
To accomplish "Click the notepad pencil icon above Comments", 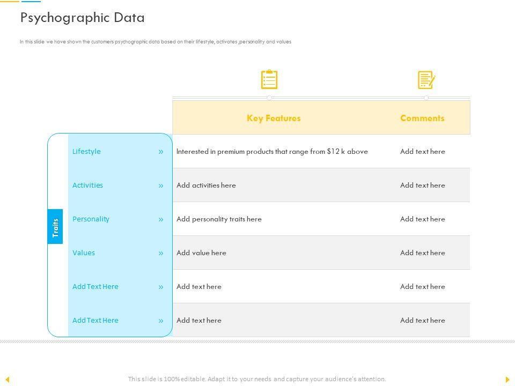I will (x=426, y=80).
